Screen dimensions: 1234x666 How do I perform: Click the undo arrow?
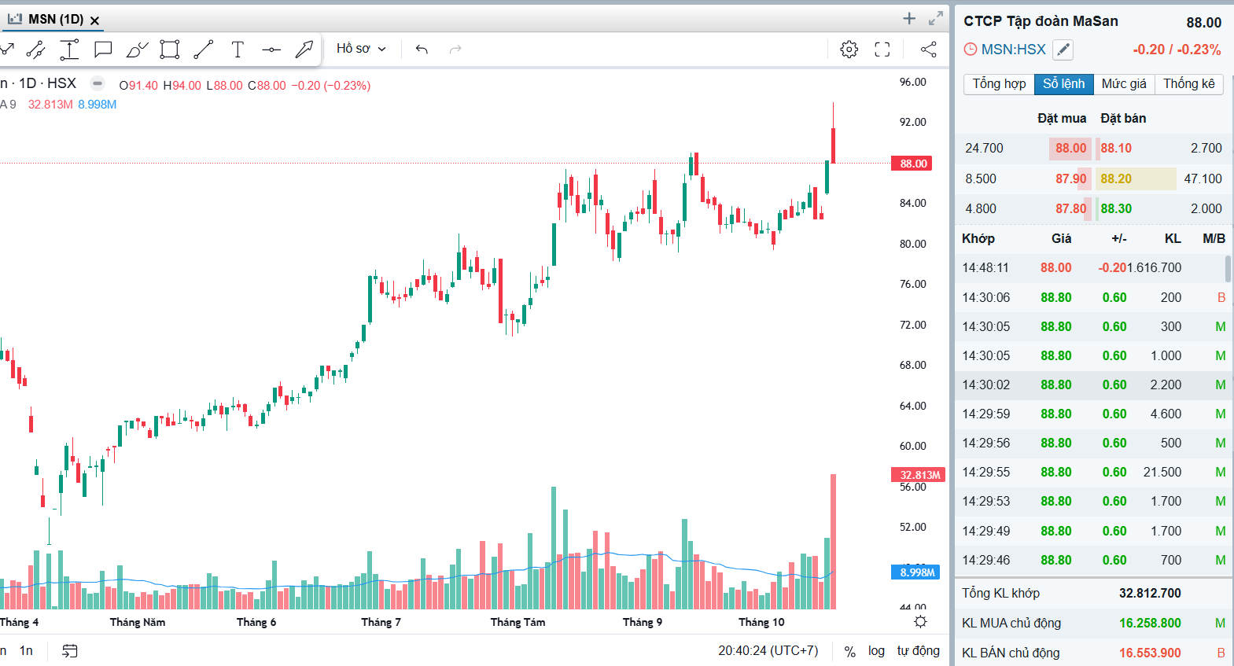click(x=422, y=50)
